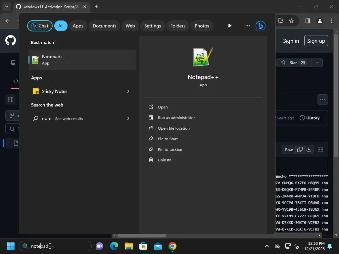339x254 pixels.
Task: Open Bing Chat in search panel
Action: (x=40, y=26)
